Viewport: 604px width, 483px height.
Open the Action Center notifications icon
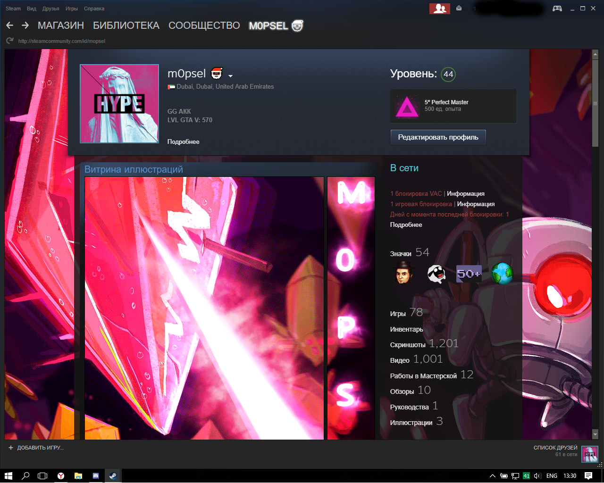588,476
